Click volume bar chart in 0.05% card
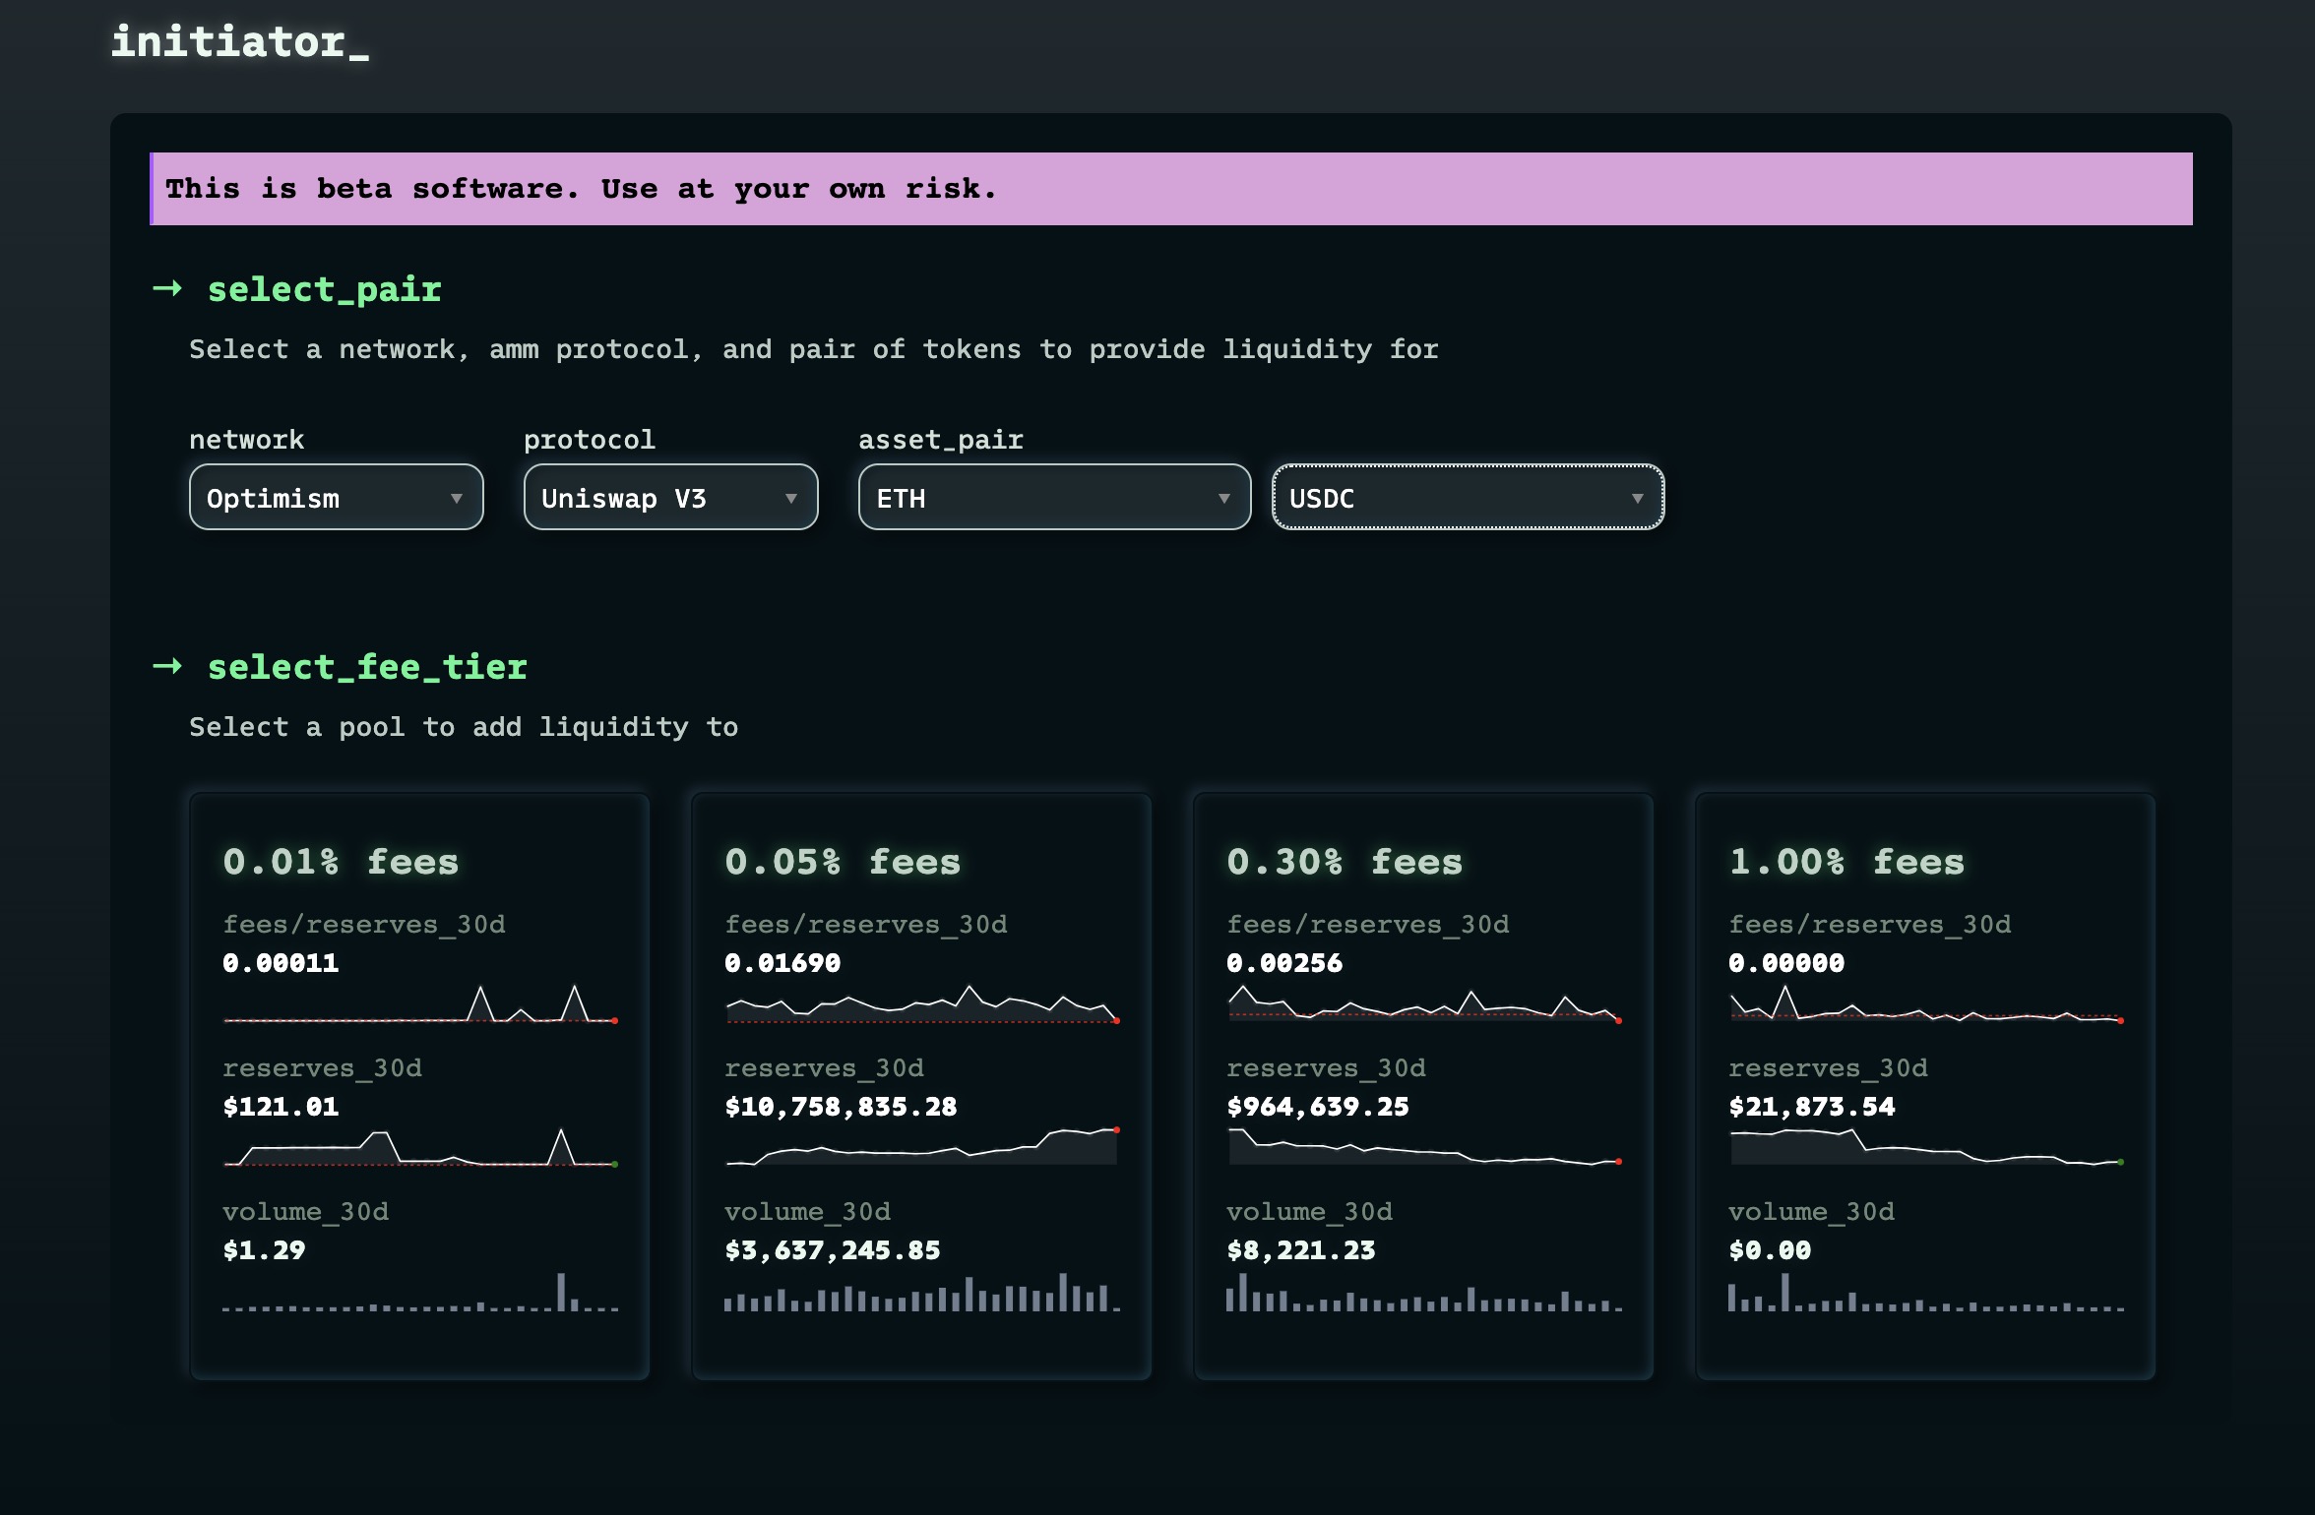The width and height of the screenshot is (2315, 1515). (922, 1292)
